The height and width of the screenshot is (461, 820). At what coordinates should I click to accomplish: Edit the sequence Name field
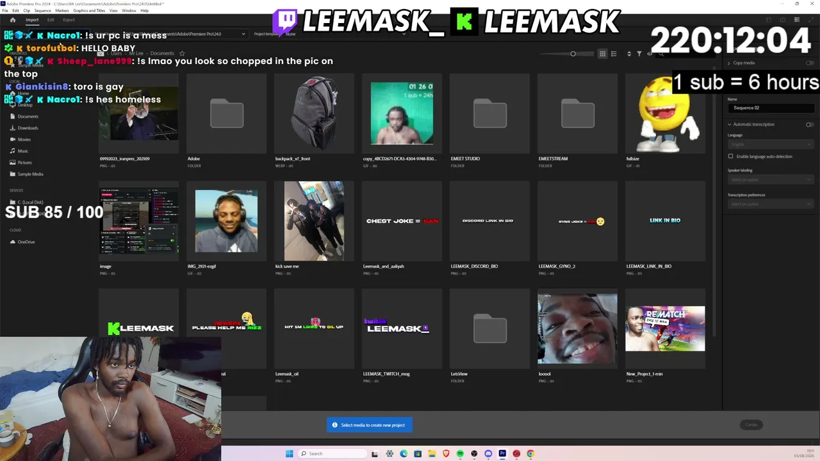pos(771,108)
